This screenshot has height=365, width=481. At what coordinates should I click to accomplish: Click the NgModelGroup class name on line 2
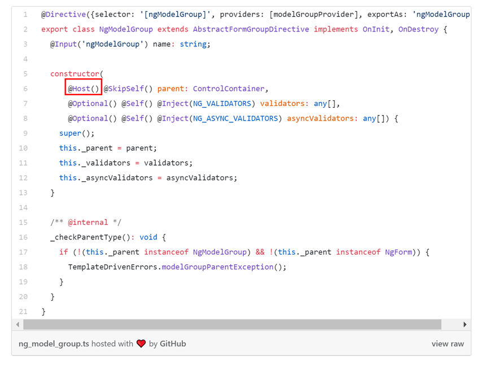click(x=126, y=29)
